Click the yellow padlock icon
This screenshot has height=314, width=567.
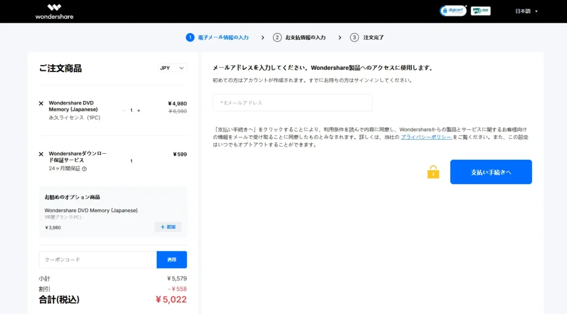click(433, 172)
